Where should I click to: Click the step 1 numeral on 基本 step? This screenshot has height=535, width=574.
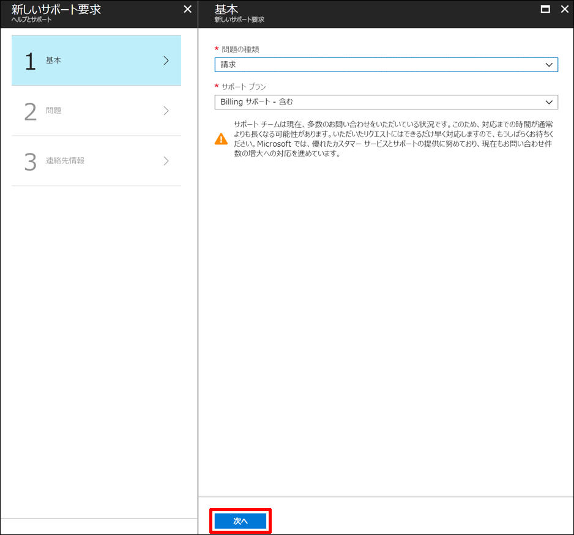30,60
